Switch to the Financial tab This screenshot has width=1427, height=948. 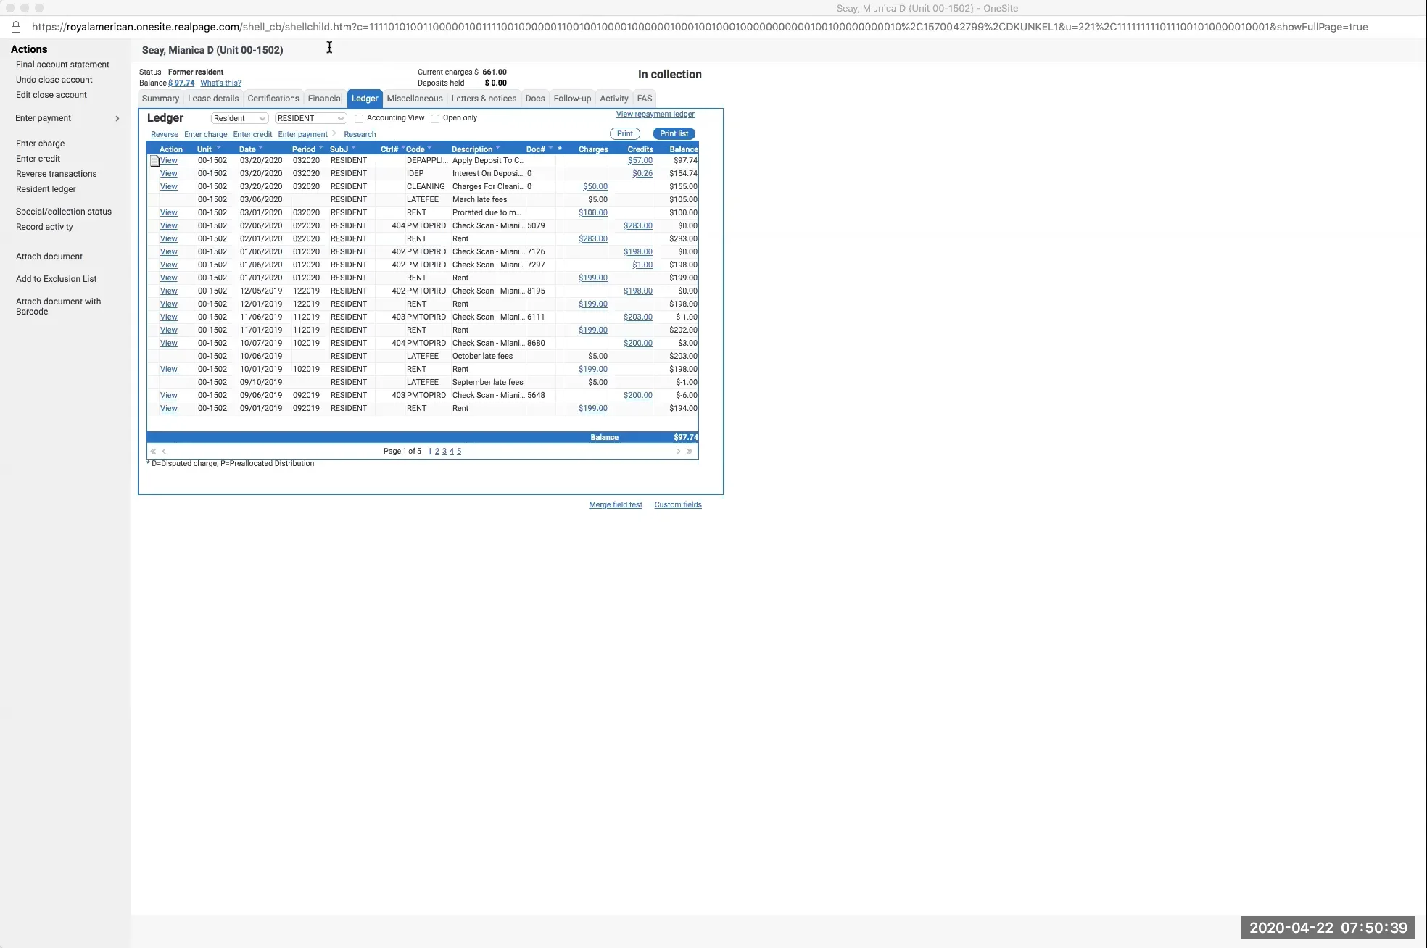pyautogui.click(x=325, y=99)
